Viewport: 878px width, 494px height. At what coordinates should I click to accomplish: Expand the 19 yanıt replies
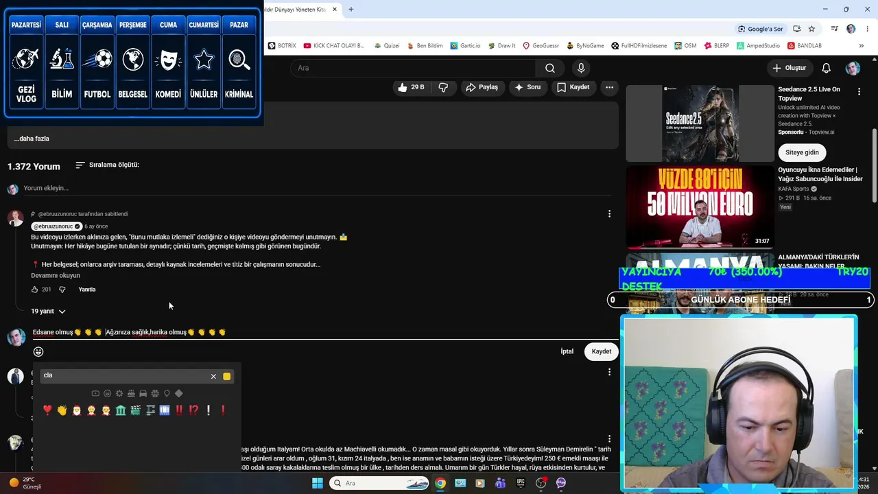coord(48,311)
